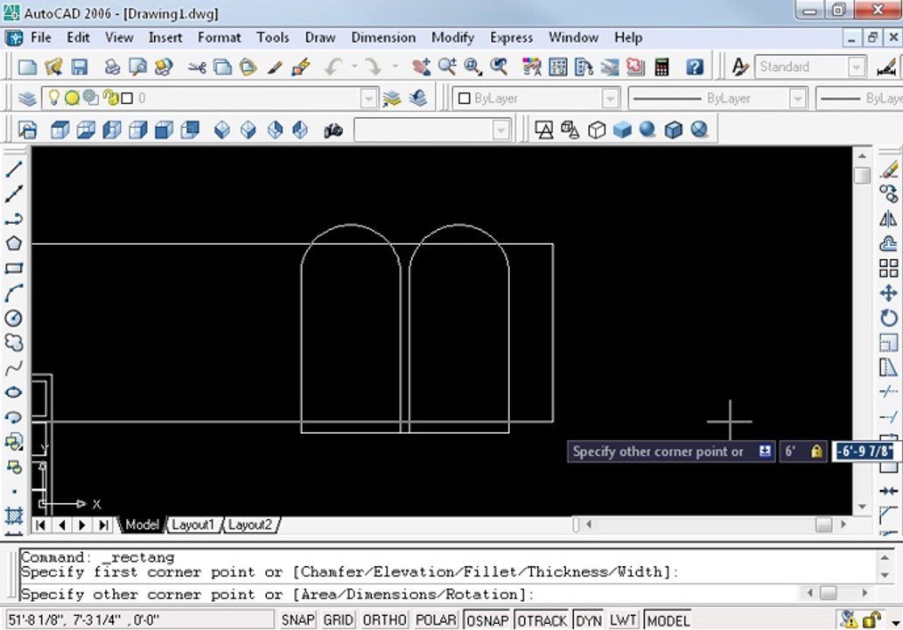Click the Trim tool

pyautogui.click(x=889, y=392)
